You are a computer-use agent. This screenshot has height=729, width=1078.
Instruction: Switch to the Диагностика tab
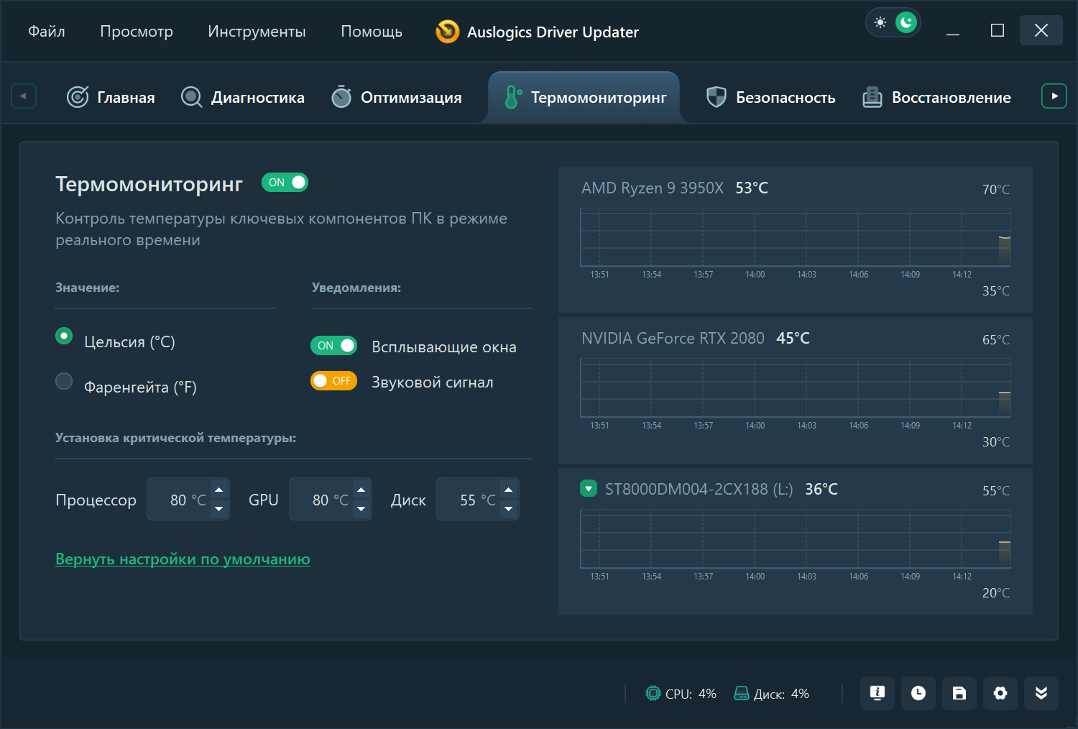pos(243,97)
